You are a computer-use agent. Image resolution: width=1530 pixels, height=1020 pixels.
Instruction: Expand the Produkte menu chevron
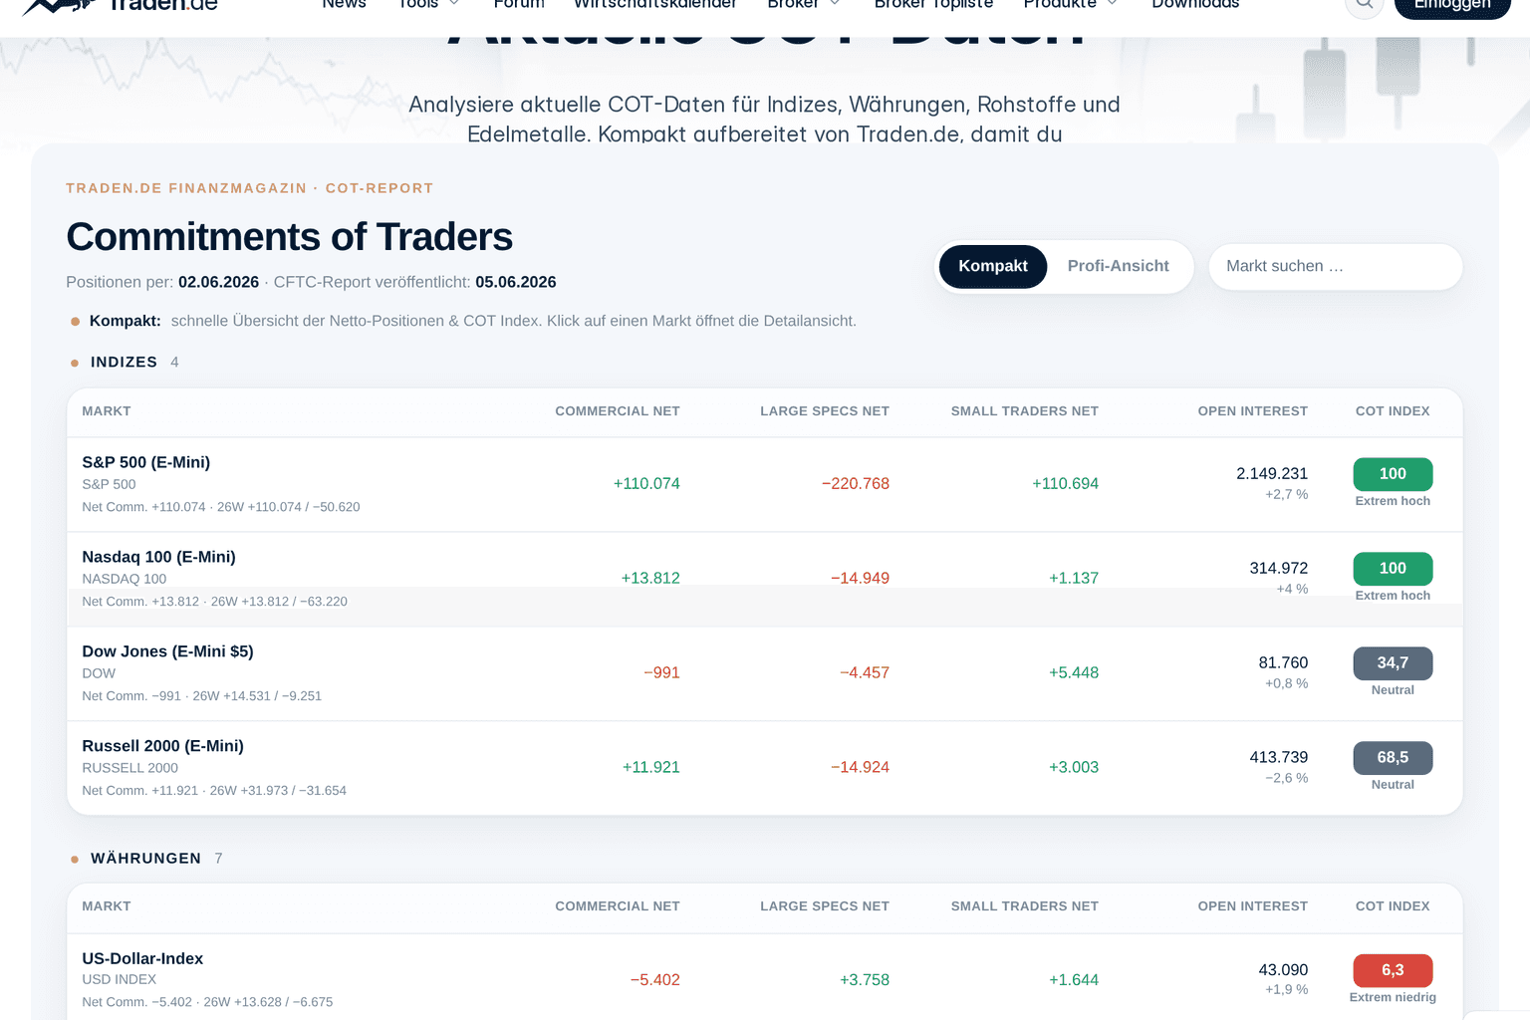1113,4
